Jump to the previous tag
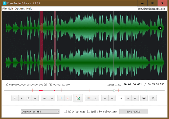169x119 pixels. click(x=45, y=98)
